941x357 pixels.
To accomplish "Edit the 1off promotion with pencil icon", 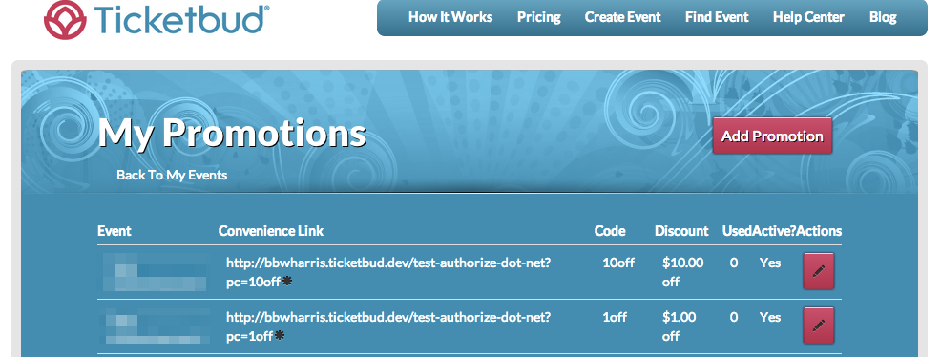I will tap(819, 325).
